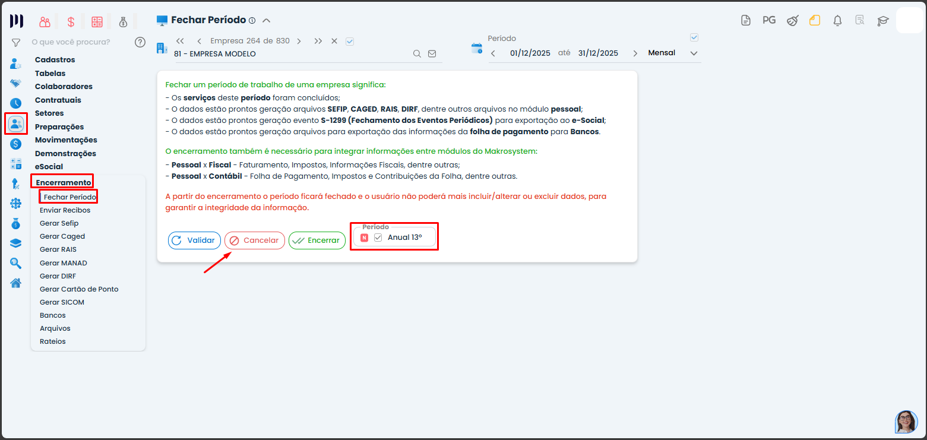
Task: Uncheck the Anual 13º checkbox
Action: [378, 238]
